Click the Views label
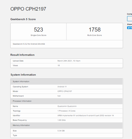The image size is (132, 139). tap(15, 66)
